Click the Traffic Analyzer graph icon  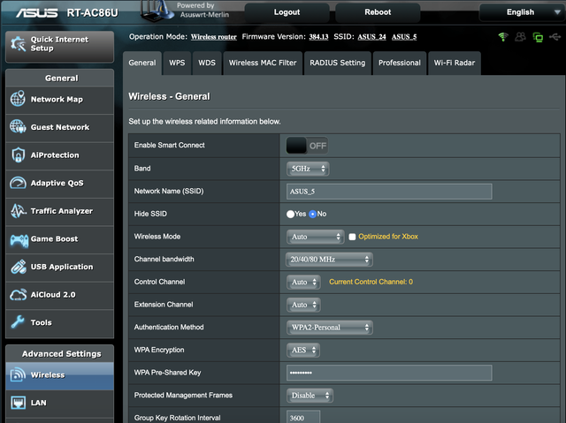(x=18, y=211)
